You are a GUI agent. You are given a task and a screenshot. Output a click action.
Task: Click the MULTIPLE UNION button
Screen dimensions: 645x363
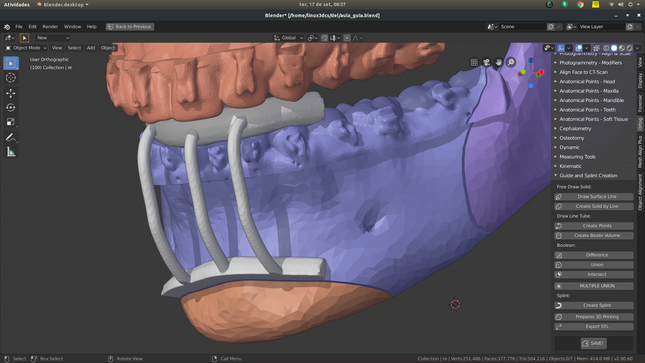point(594,286)
